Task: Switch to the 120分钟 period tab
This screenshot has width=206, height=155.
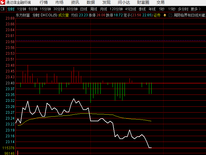Action: [116, 9]
